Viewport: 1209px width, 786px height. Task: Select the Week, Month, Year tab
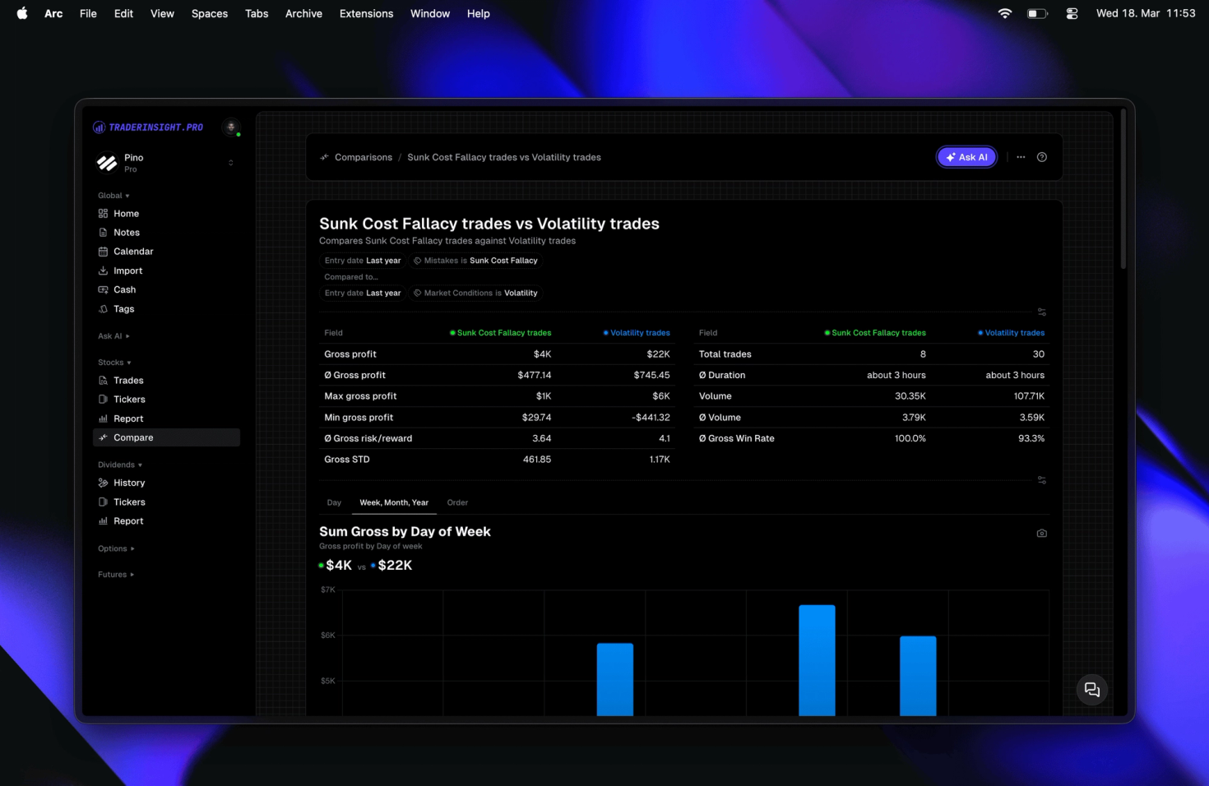pyautogui.click(x=394, y=502)
